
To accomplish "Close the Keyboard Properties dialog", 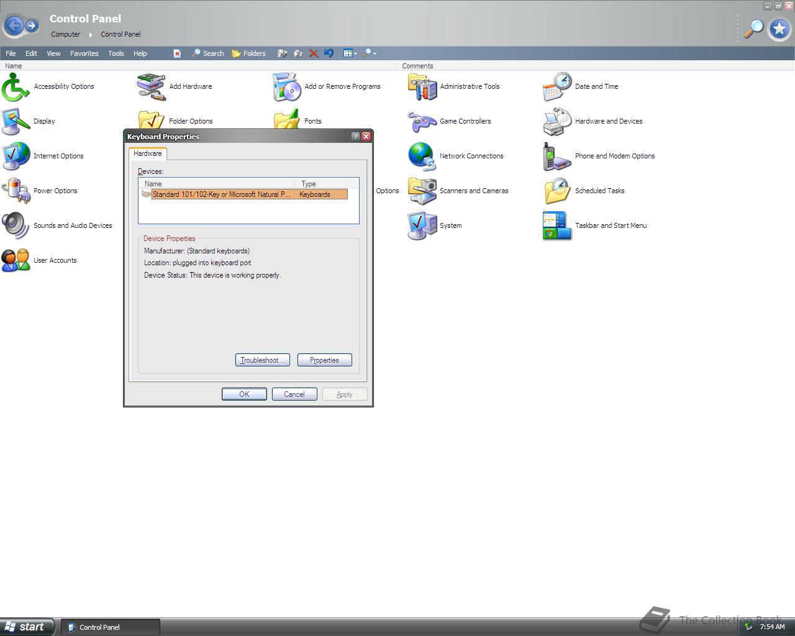I will coord(366,136).
